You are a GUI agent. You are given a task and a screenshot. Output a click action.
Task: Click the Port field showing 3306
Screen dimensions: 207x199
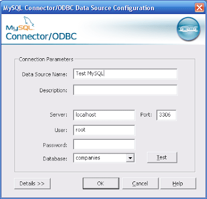[167, 115]
